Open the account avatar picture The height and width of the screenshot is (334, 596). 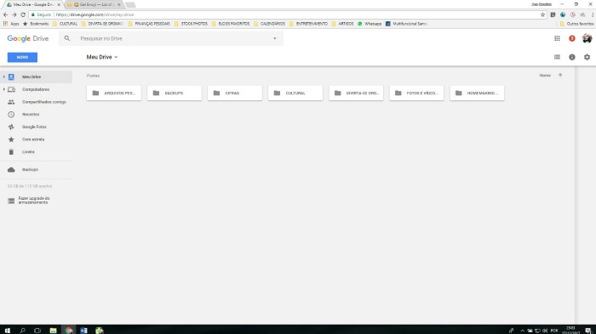click(587, 38)
